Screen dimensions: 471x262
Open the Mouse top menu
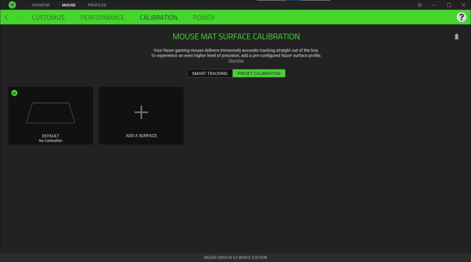point(69,5)
